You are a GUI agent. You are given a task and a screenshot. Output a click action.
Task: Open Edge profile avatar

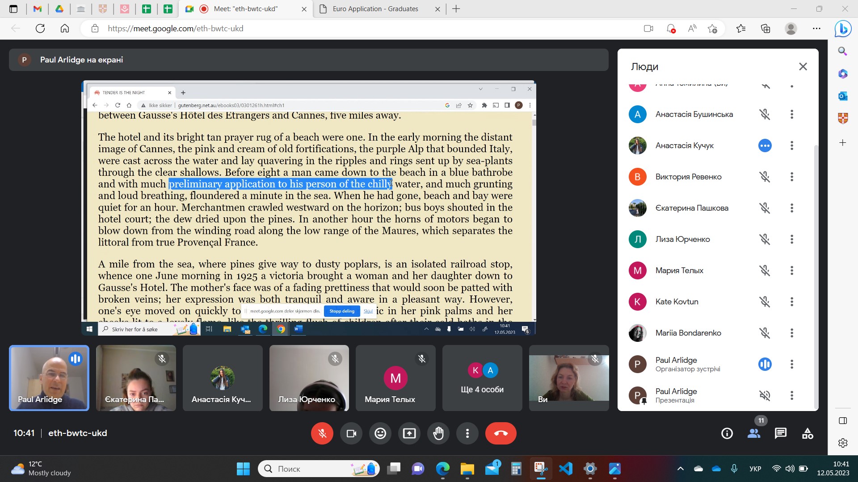point(791,29)
